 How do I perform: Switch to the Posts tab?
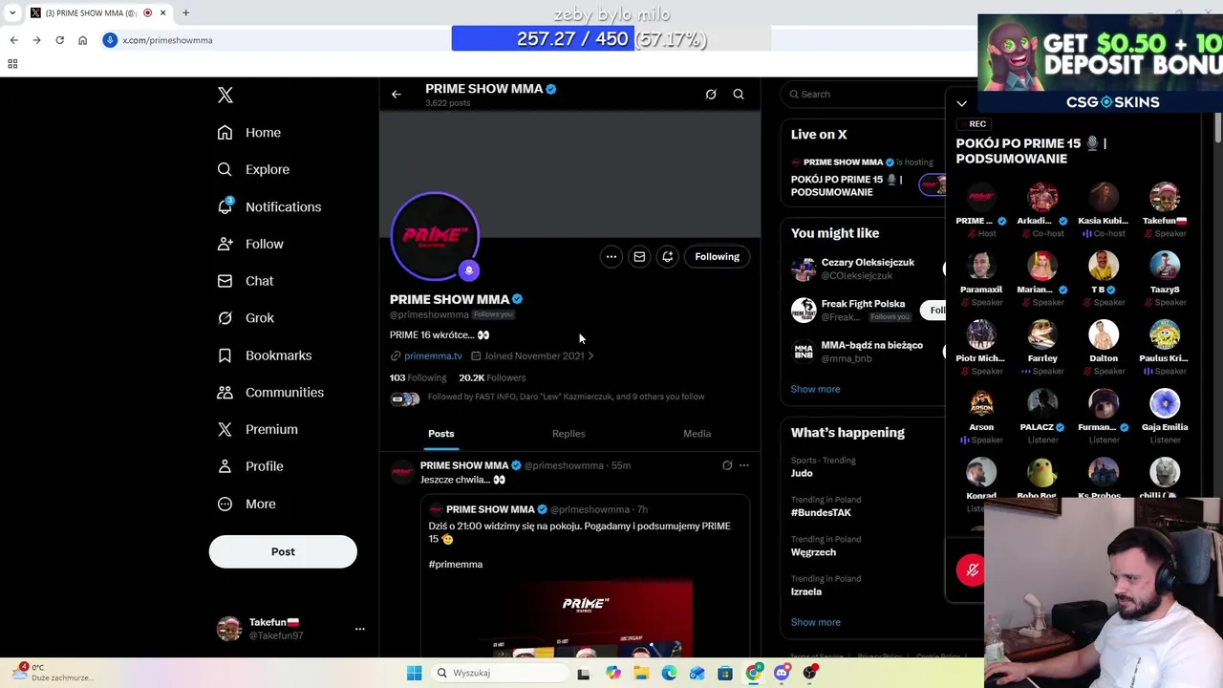441,434
